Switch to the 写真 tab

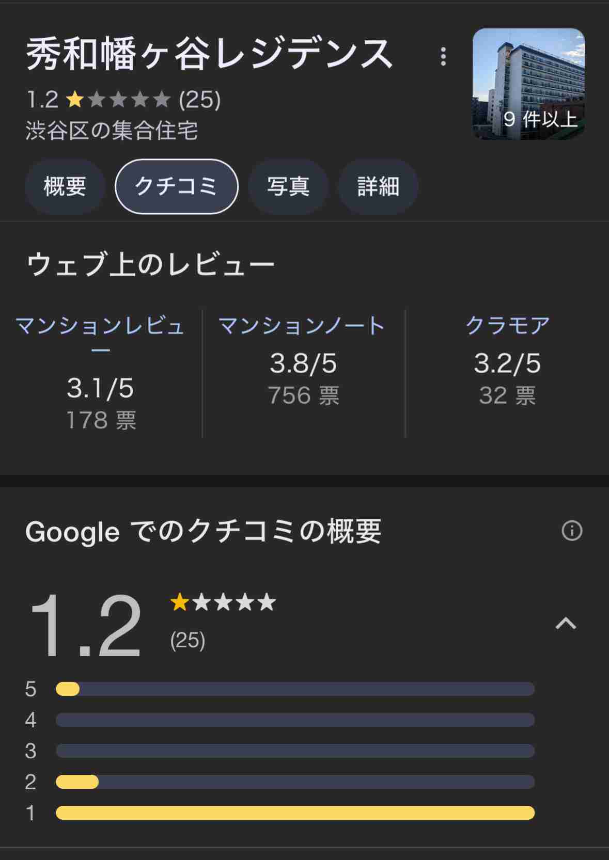coord(288,186)
